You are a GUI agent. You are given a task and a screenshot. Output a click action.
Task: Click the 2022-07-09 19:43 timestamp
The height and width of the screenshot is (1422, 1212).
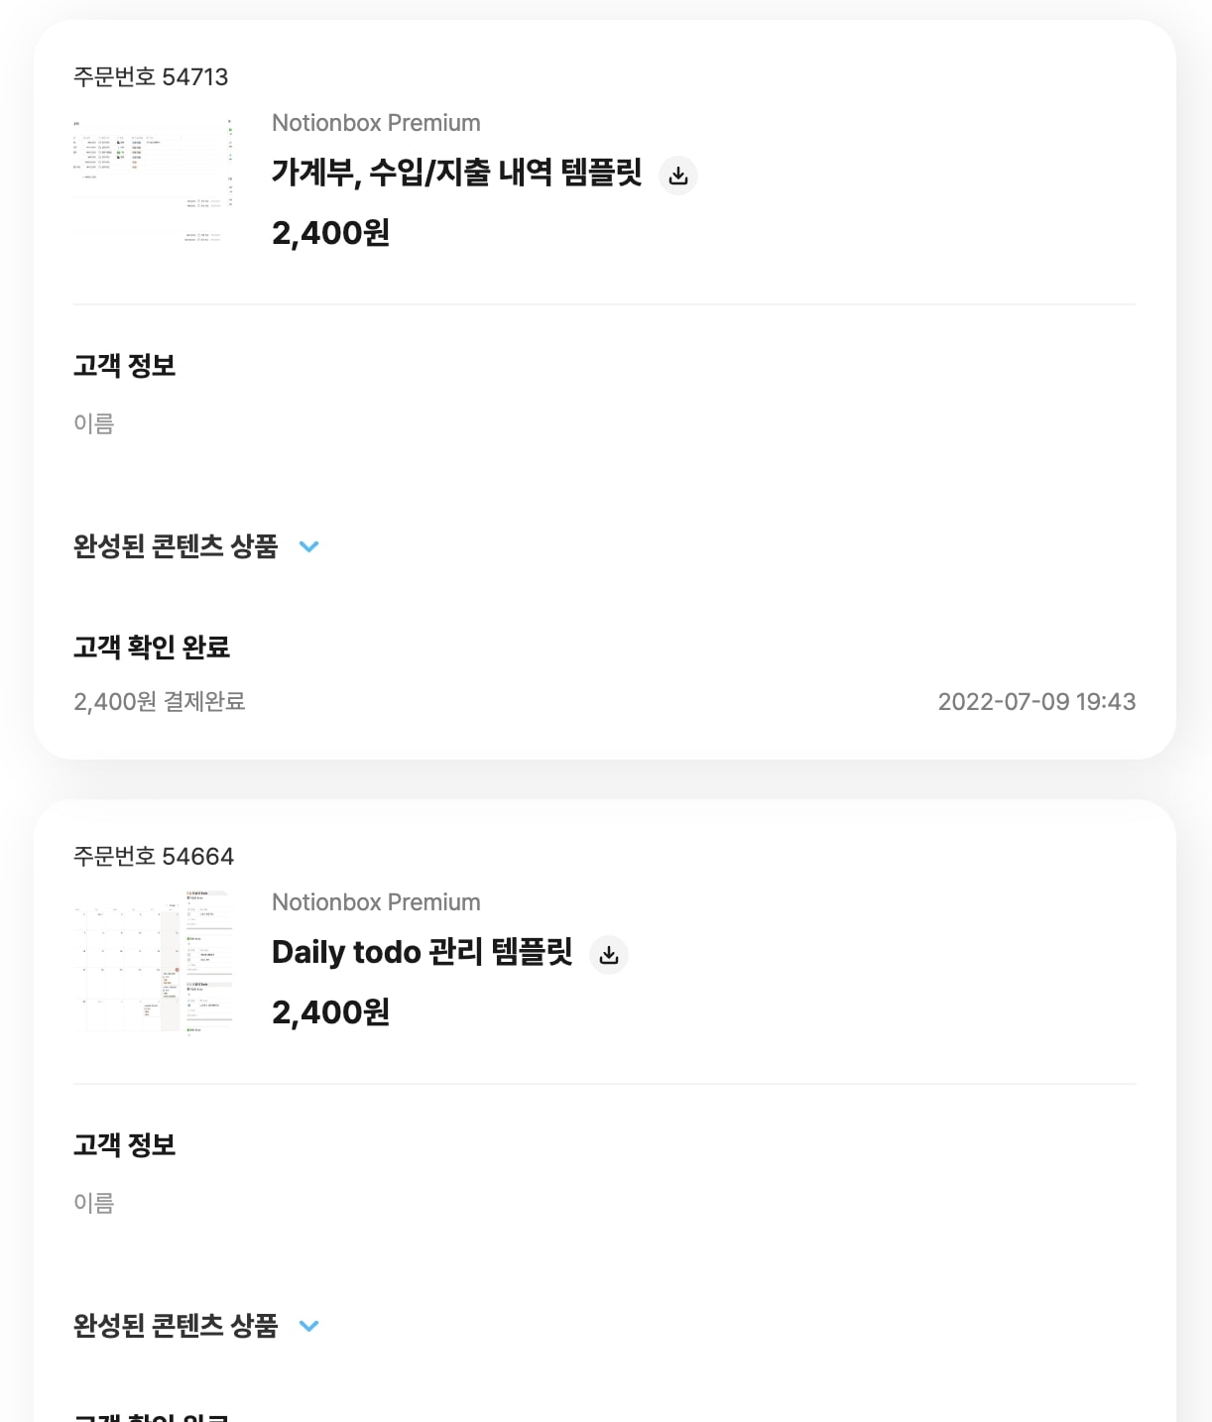tap(1036, 702)
